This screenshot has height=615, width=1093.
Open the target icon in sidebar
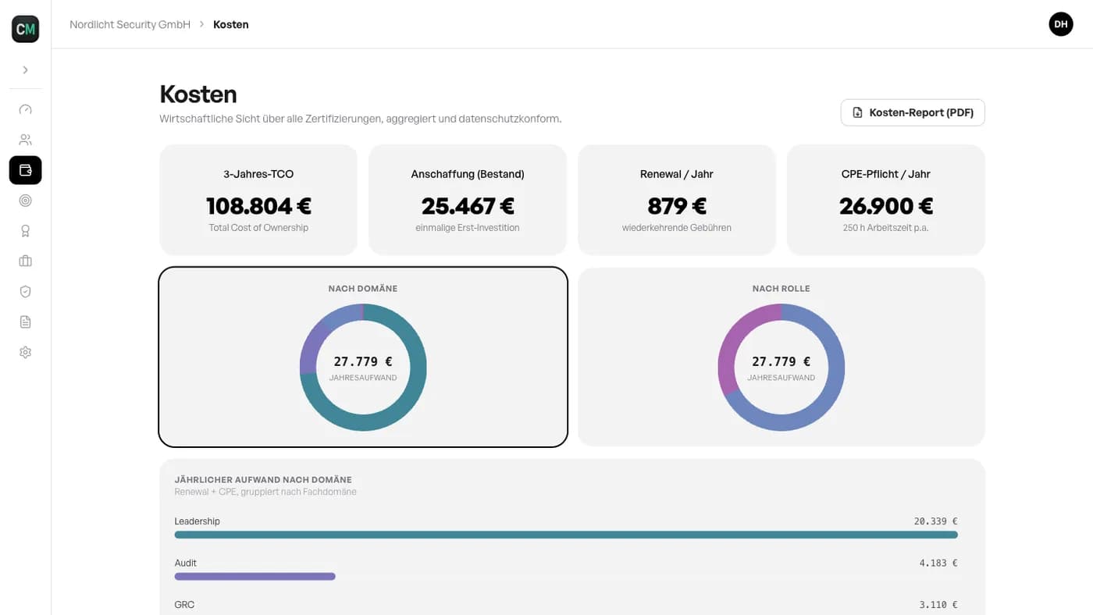click(x=25, y=201)
